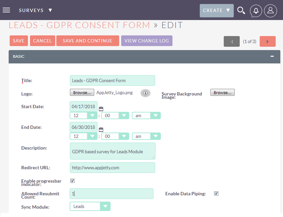The height and width of the screenshot is (217, 283).
Task: Open the End Date calendar picker
Action: (x=101, y=130)
